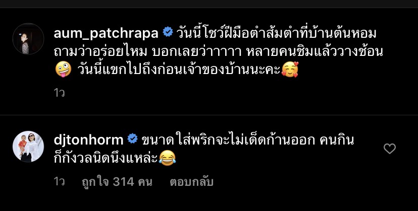Click the 1ว timestamp under djtonhorm's comment

59,182
